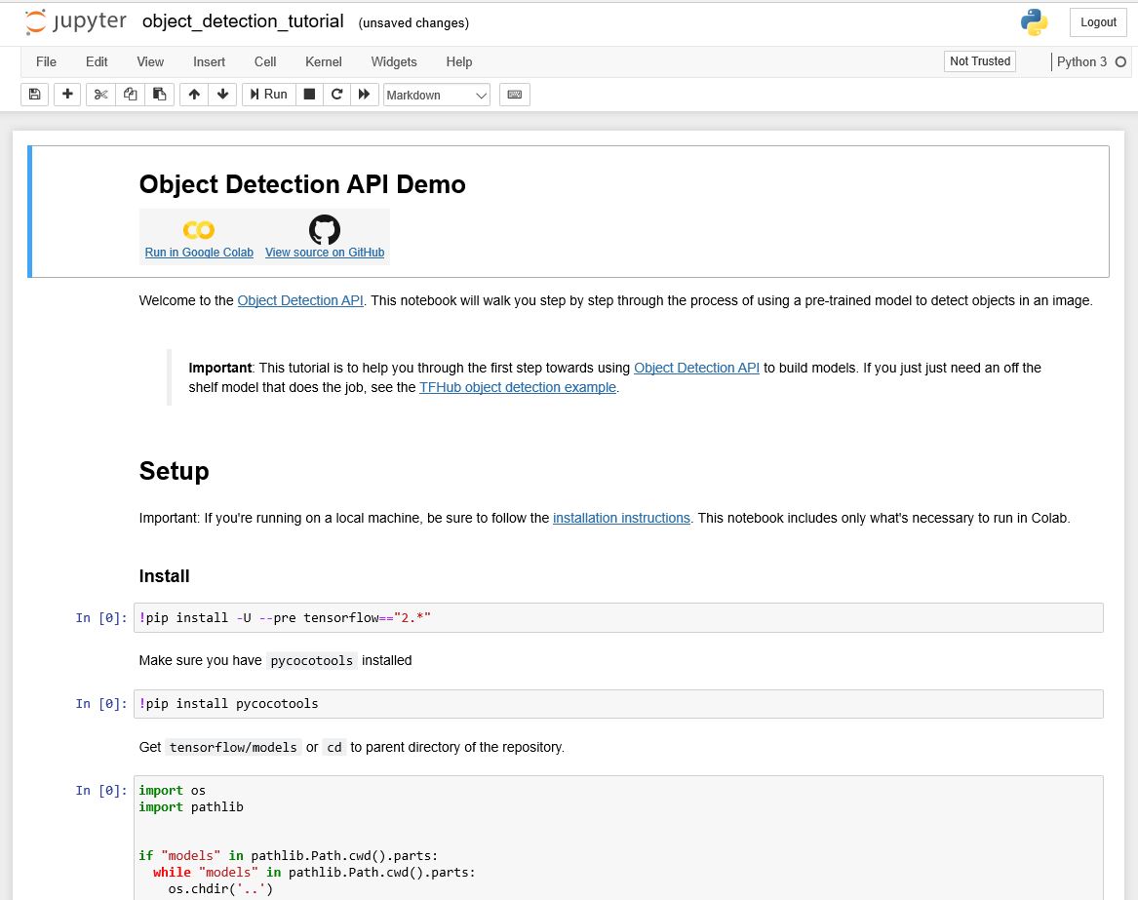Restart the kernel circular arrow icon
1138x900 pixels.
pyautogui.click(x=336, y=95)
